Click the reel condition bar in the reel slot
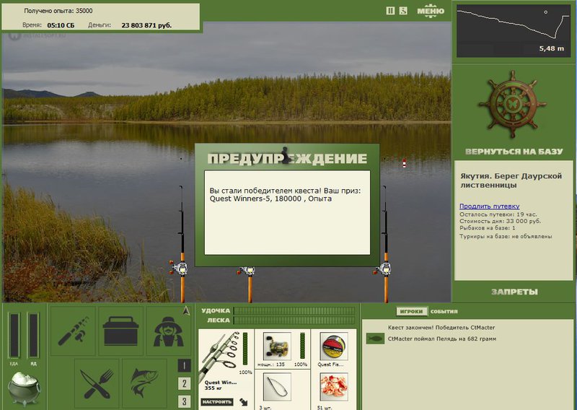Viewport: 577px width, 410px height. [x=302, y=346]
